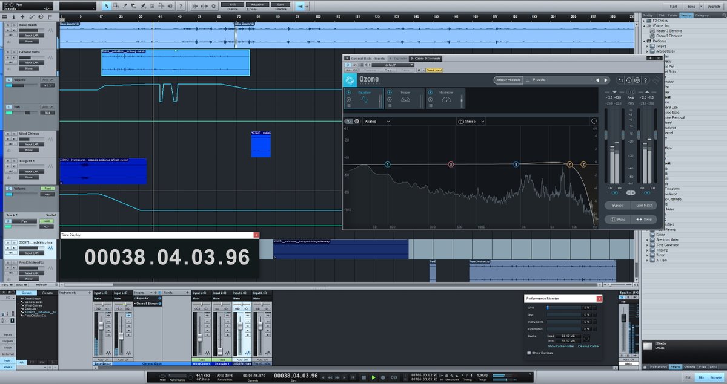
Task: Select Category sort tab in browser
Action: (702, 15)
